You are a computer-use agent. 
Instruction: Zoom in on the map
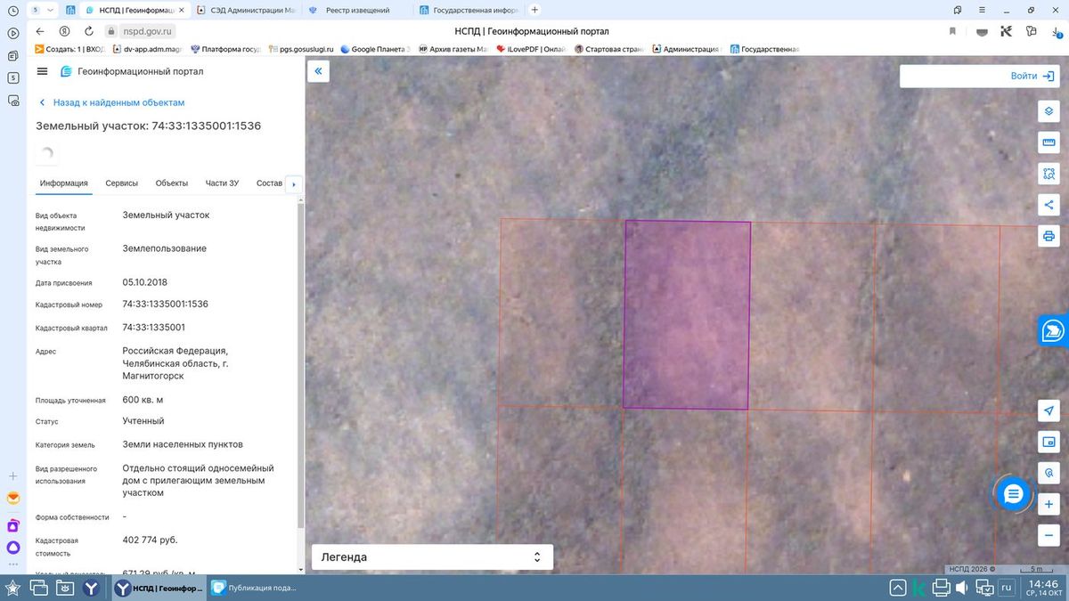coord(1049,504)
